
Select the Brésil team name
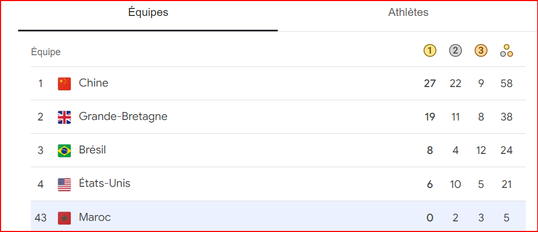[93, 150]
